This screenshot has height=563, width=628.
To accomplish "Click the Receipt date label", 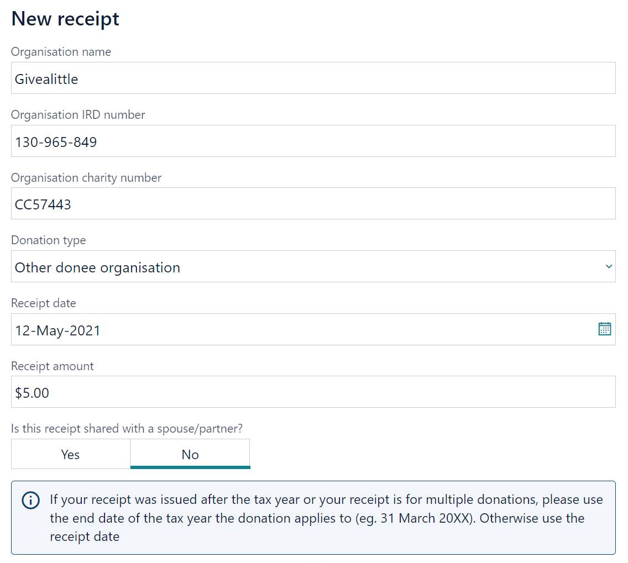I will tap(44, 303).
